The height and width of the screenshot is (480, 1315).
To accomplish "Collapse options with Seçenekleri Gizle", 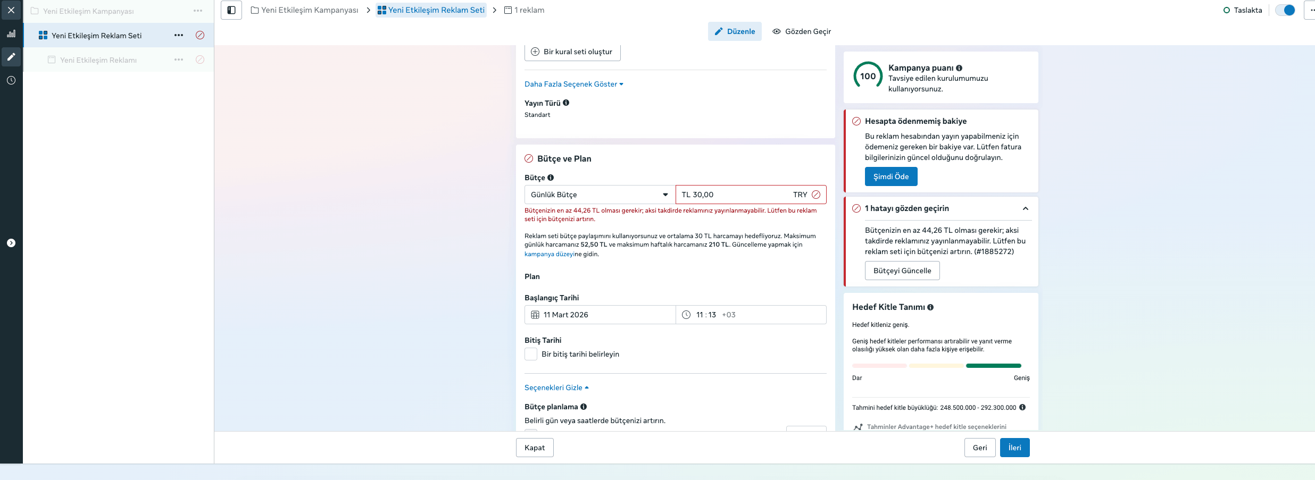I will point(556,388).
